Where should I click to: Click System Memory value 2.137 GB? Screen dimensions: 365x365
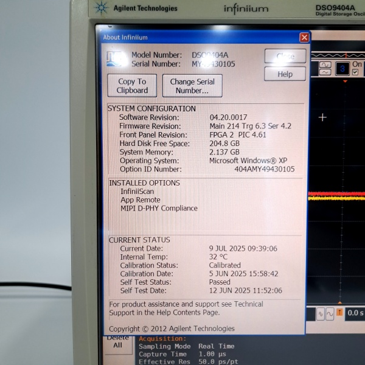point(224,151)
